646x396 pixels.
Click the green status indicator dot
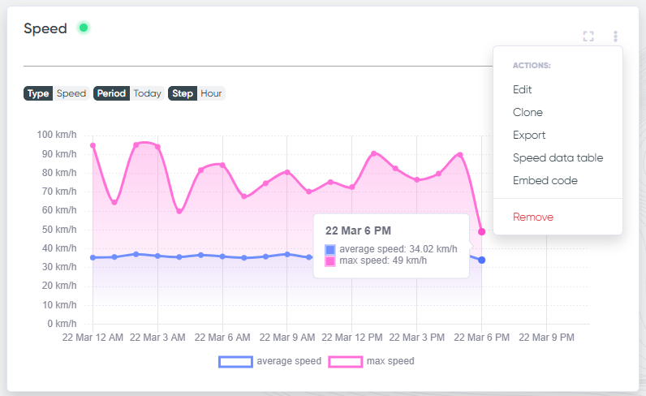(84, 28)
